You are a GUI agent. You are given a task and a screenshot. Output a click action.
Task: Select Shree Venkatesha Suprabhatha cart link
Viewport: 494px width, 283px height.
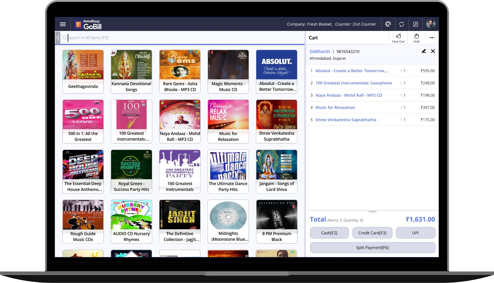[346, 120]
